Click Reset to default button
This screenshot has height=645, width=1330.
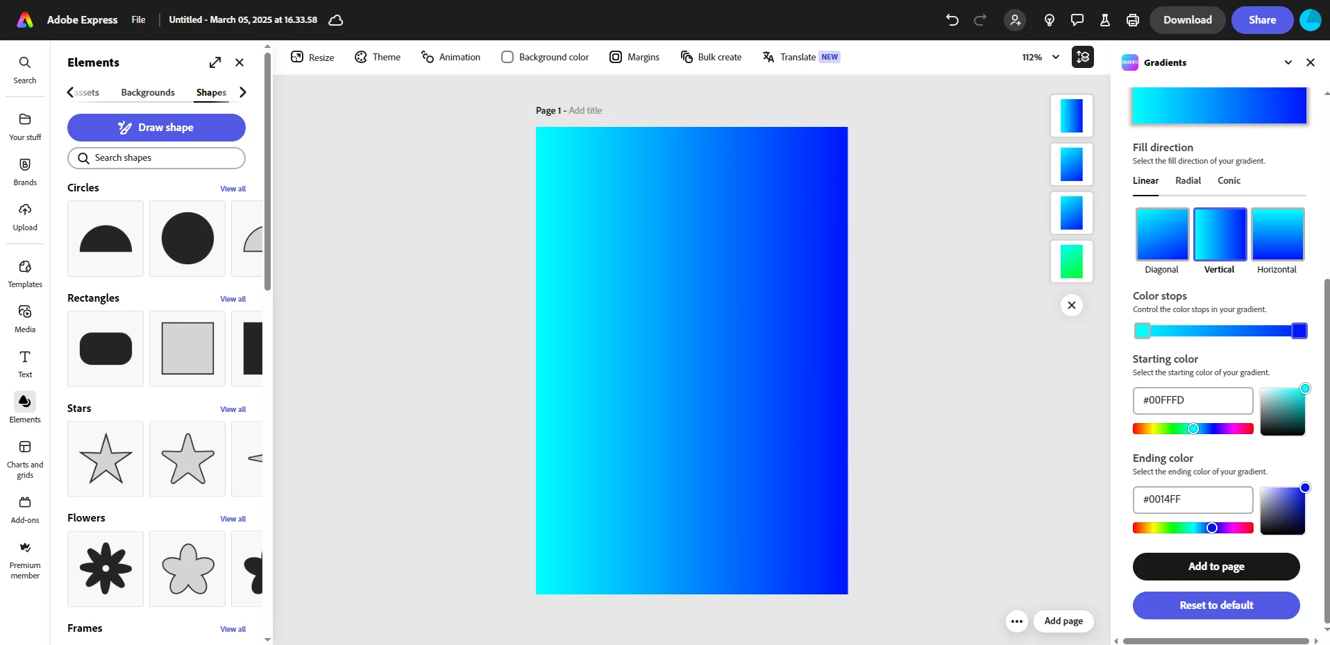tap(1216, 605)
